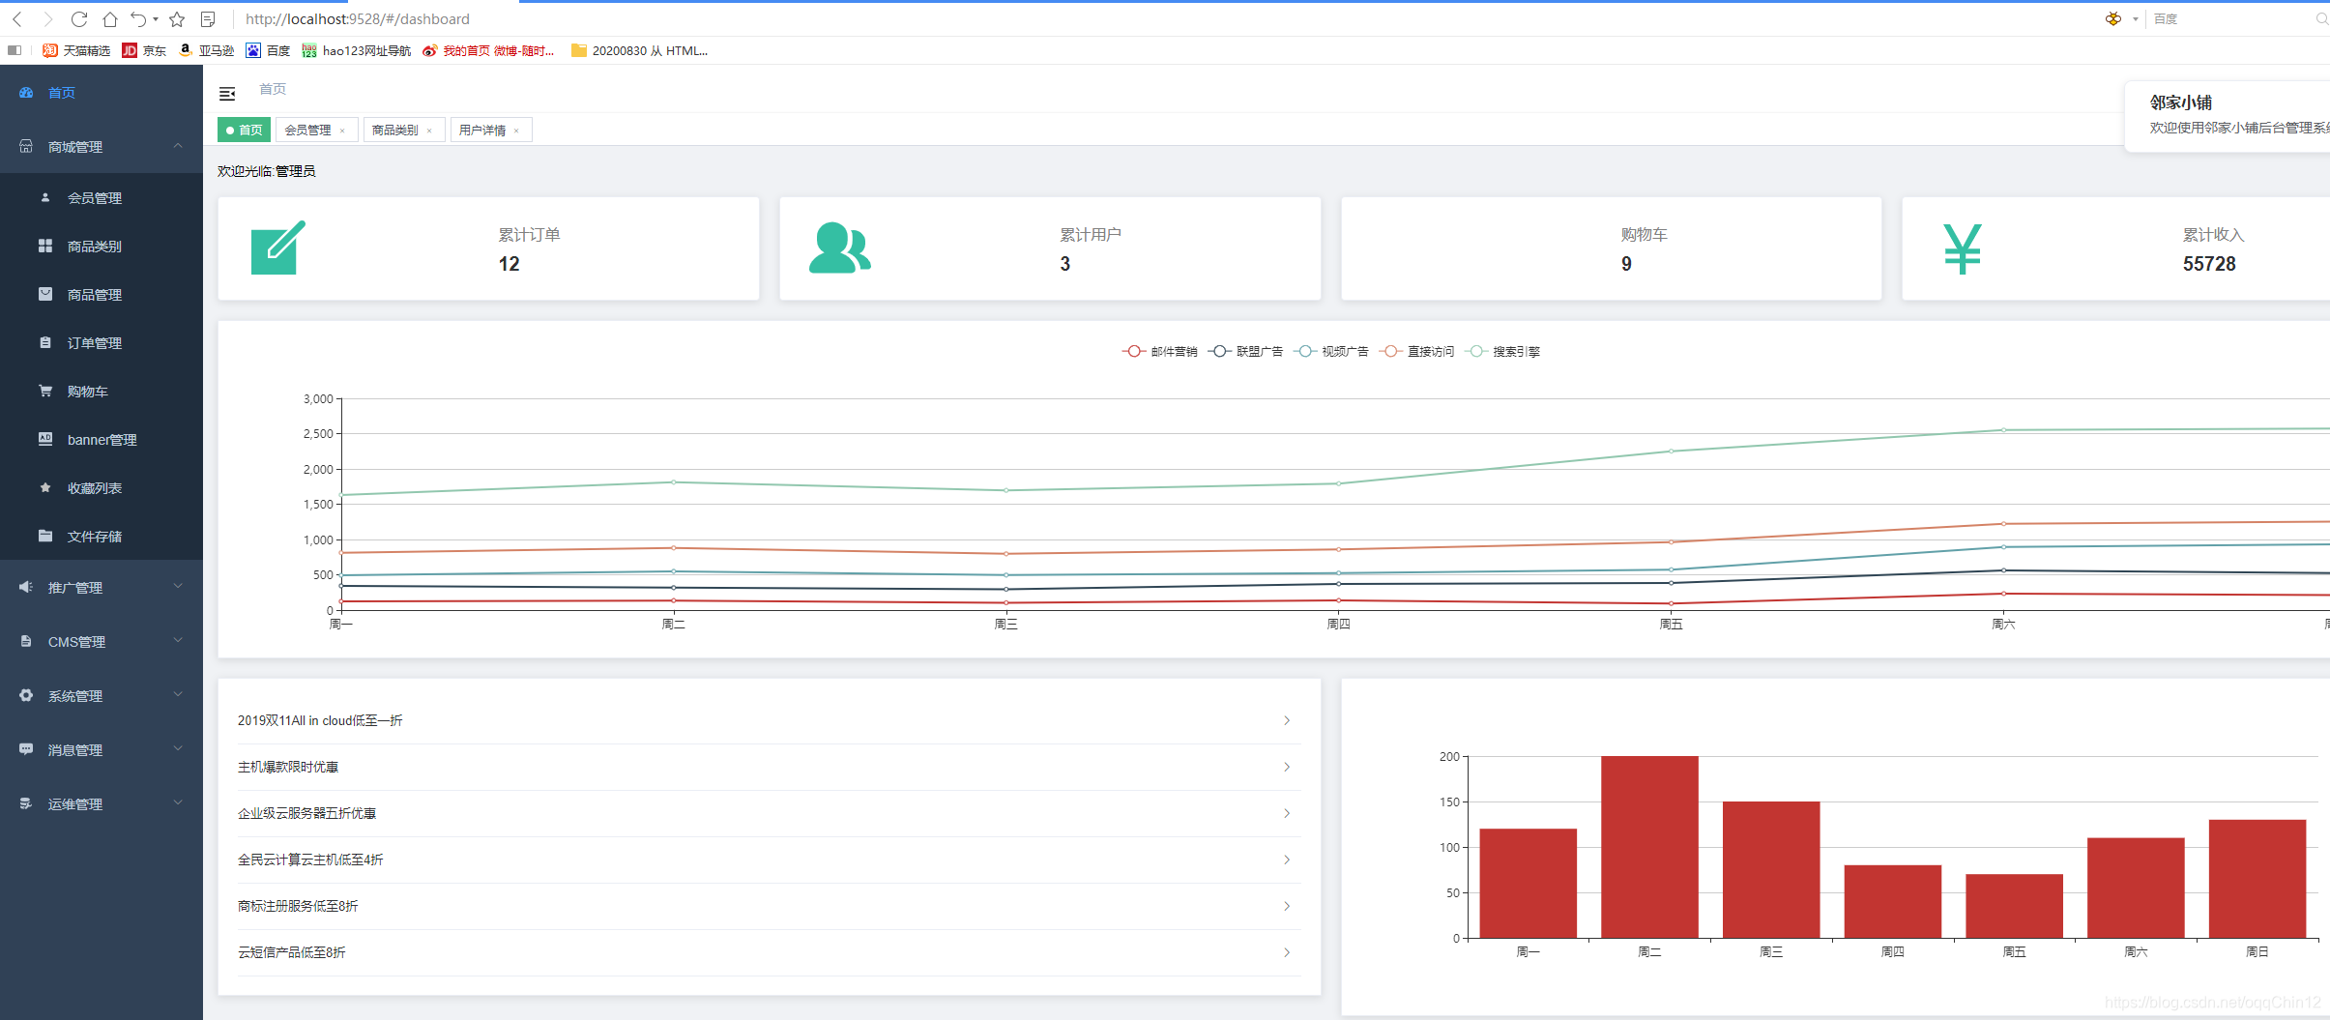Image resolution: width=2330 pixels, height=1020 pixels.
Task: Click the browser address bar URL
Action: tap(358, 19)
